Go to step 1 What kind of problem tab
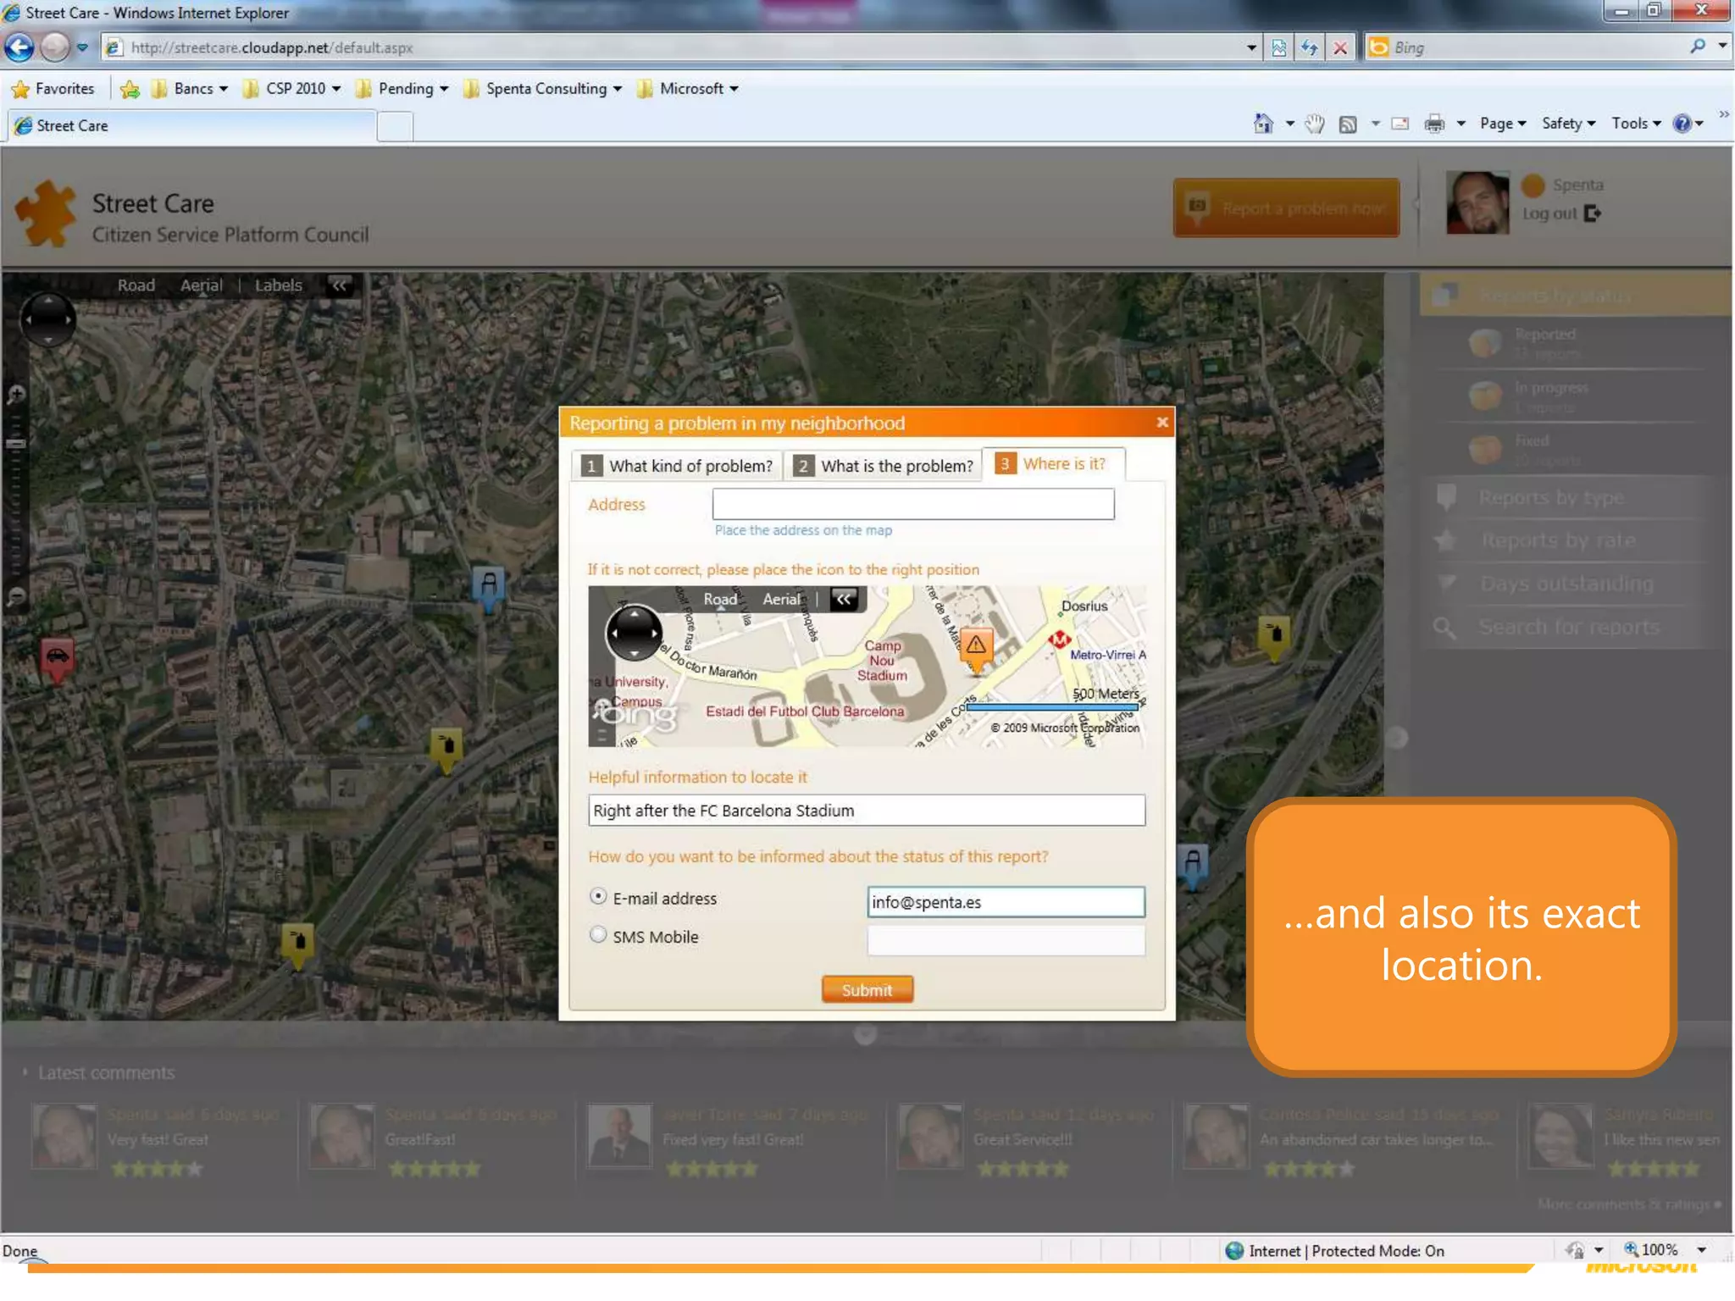Viewport: 1735px width, 1301px height. [x=677, y=466]
